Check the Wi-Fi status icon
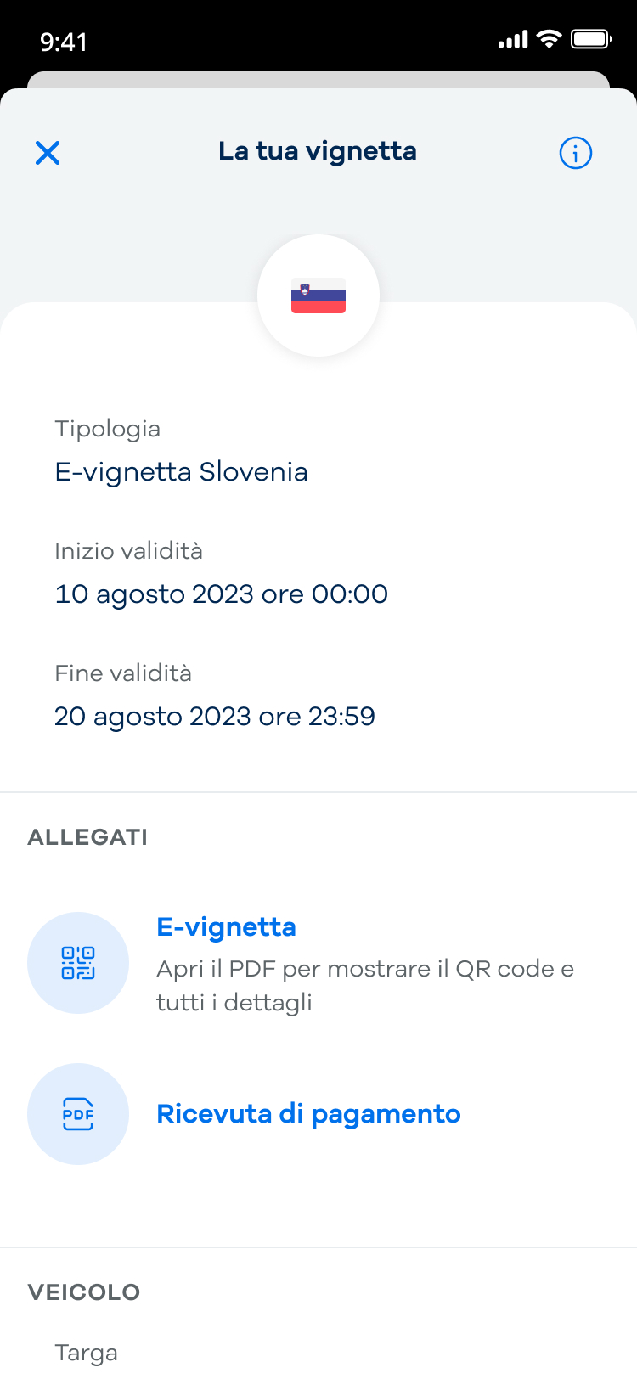Image resolution: width=637 pixels, height=1379 pixels. (x=550, y=39)
